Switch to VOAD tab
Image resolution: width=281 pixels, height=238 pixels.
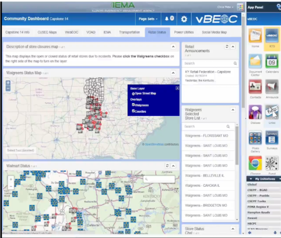(91, 32)
